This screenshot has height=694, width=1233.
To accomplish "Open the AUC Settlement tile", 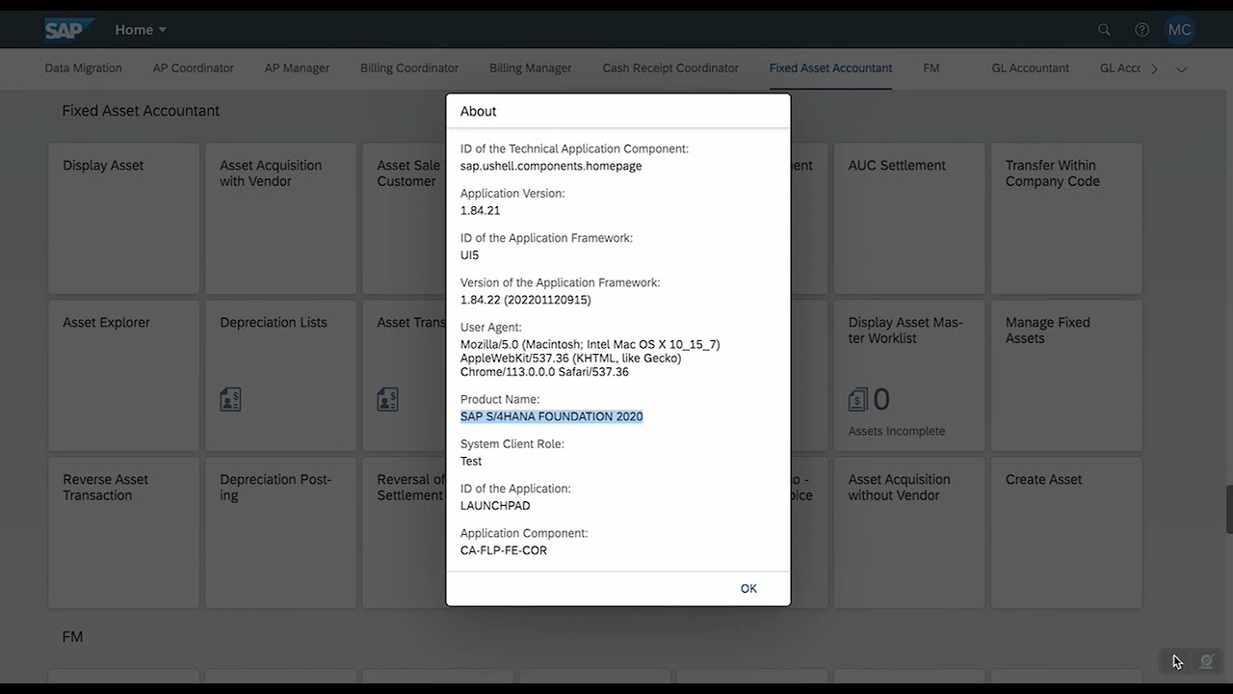I will tap(909, 219).
